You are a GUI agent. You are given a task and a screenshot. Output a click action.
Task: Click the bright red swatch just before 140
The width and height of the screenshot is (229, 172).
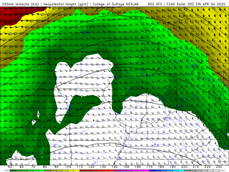(112, 171)
